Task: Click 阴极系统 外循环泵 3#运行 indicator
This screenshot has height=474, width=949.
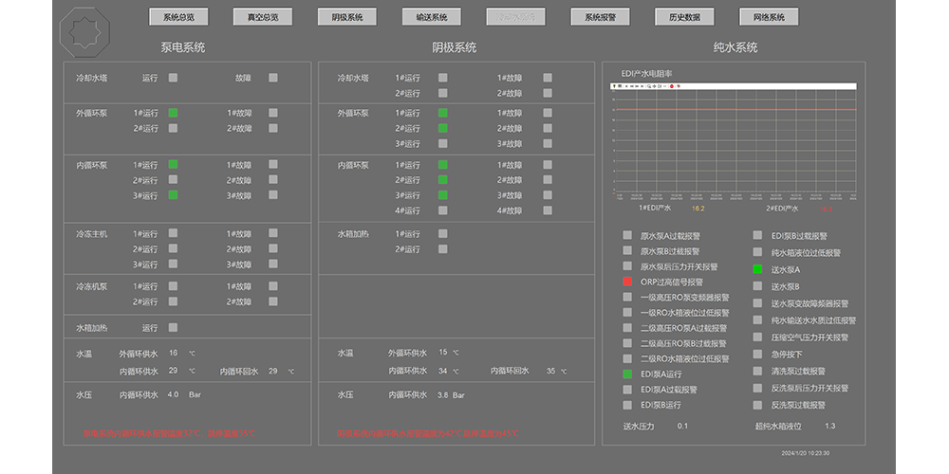Action: 443,144
